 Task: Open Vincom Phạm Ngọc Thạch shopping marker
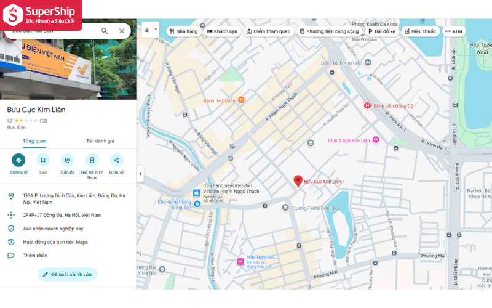196,192
